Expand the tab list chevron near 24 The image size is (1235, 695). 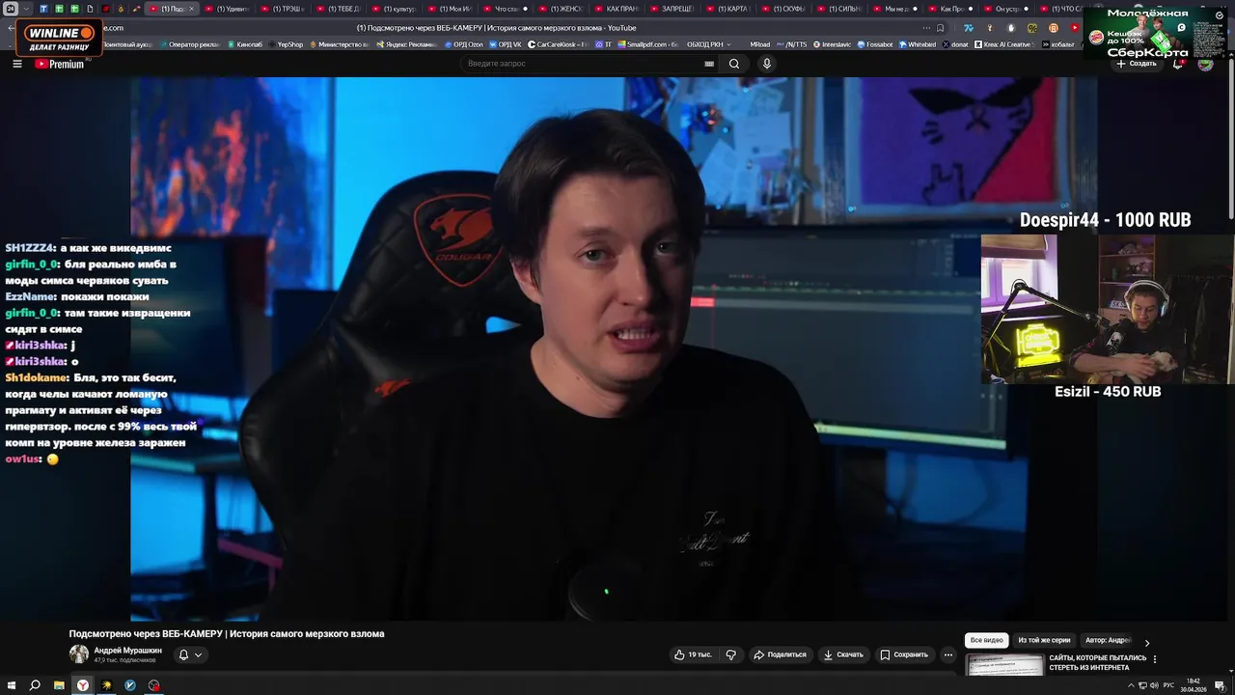(27, 9)
